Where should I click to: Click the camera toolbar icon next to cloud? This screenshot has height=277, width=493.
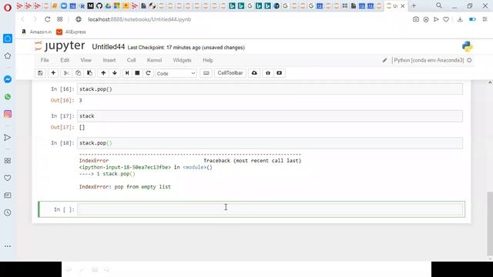click(x=268, y=73)
